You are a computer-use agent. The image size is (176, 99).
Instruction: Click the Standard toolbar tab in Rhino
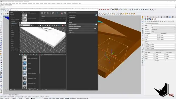3,9
